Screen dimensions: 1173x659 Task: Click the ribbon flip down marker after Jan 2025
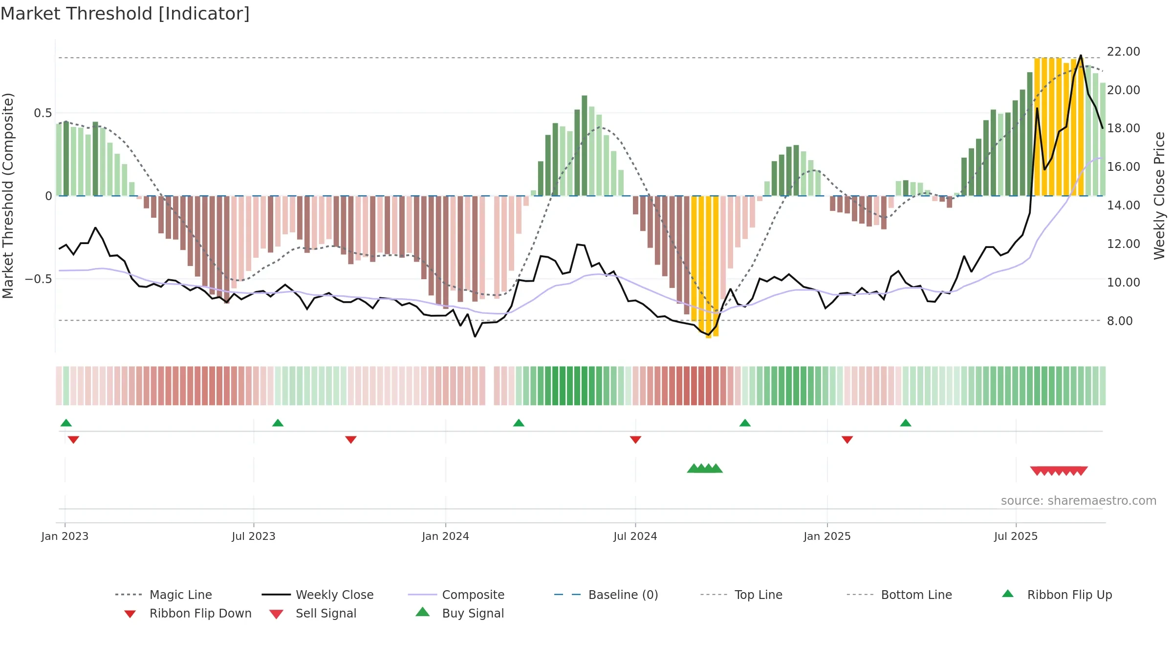pyautogui.click(x=847, y=440)
